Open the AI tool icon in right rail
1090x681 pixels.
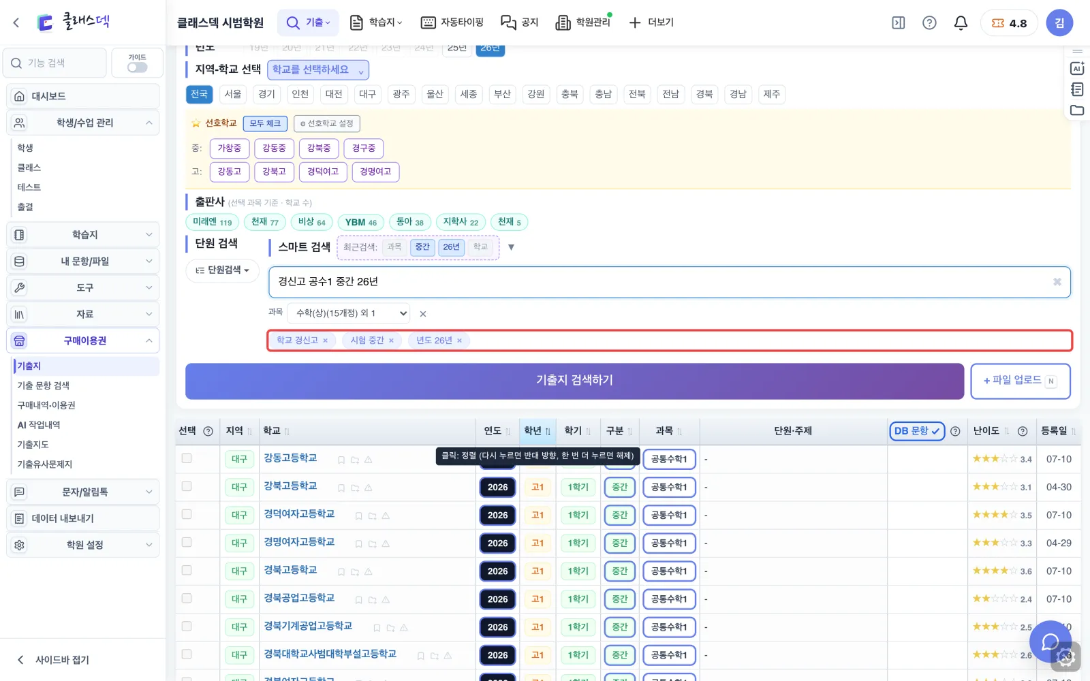coord(1077,68)
